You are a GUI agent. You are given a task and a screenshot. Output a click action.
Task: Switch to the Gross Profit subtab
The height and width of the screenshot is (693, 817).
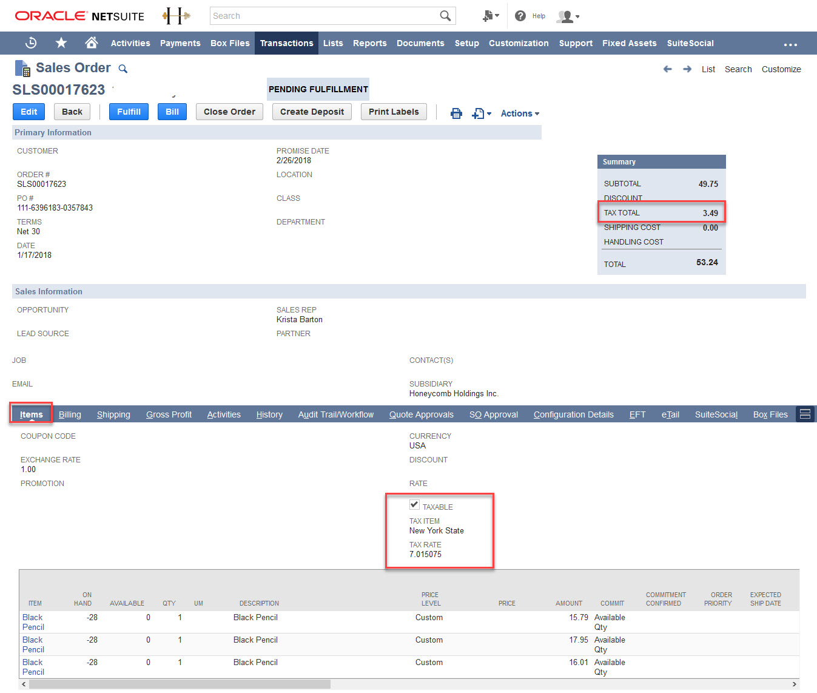(169, 414)
